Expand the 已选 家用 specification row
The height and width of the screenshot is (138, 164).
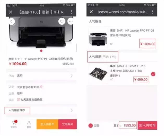click(41, 76)
